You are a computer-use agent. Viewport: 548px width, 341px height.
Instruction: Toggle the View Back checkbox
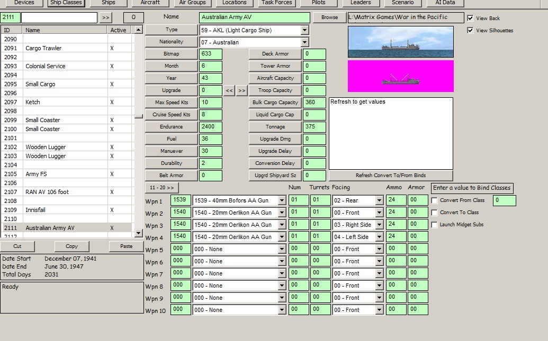click(470, 18)
